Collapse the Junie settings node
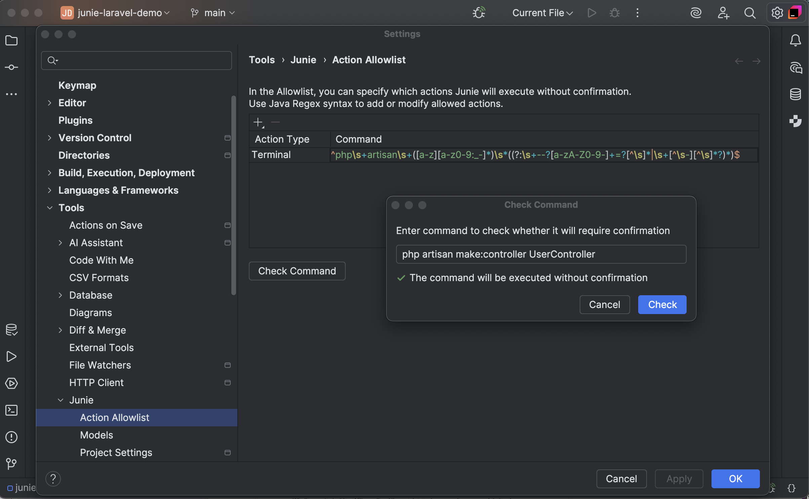Screen dimensions: 809x499 click(x=60, y=400)
